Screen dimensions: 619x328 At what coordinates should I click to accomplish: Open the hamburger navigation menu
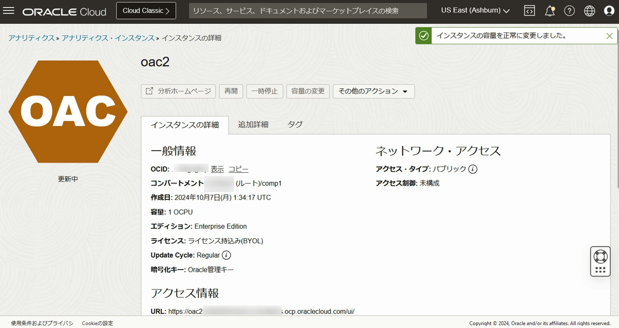(x=9, y=11)
